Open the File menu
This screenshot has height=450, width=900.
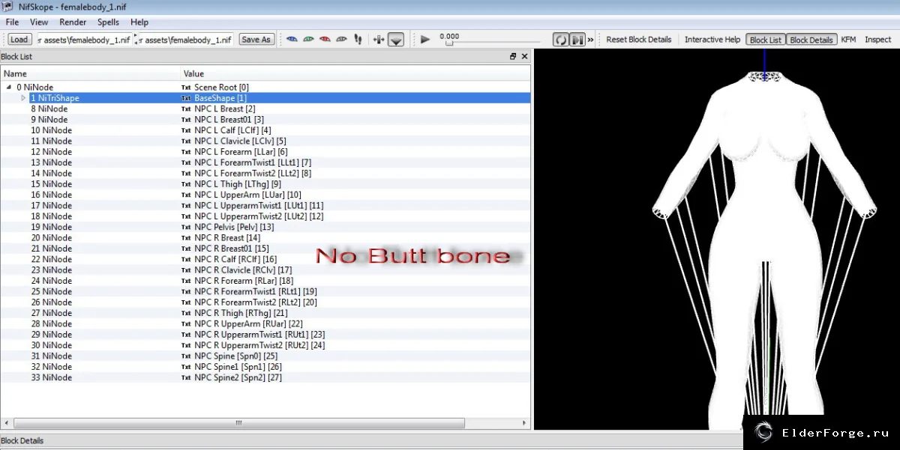[12, 22]
